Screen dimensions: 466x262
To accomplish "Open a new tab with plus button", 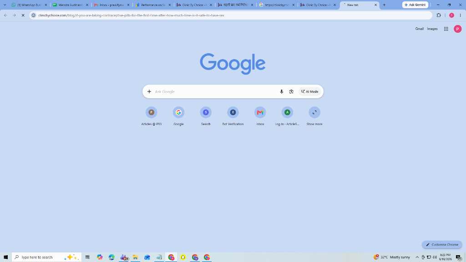I will tap(384, 5).
